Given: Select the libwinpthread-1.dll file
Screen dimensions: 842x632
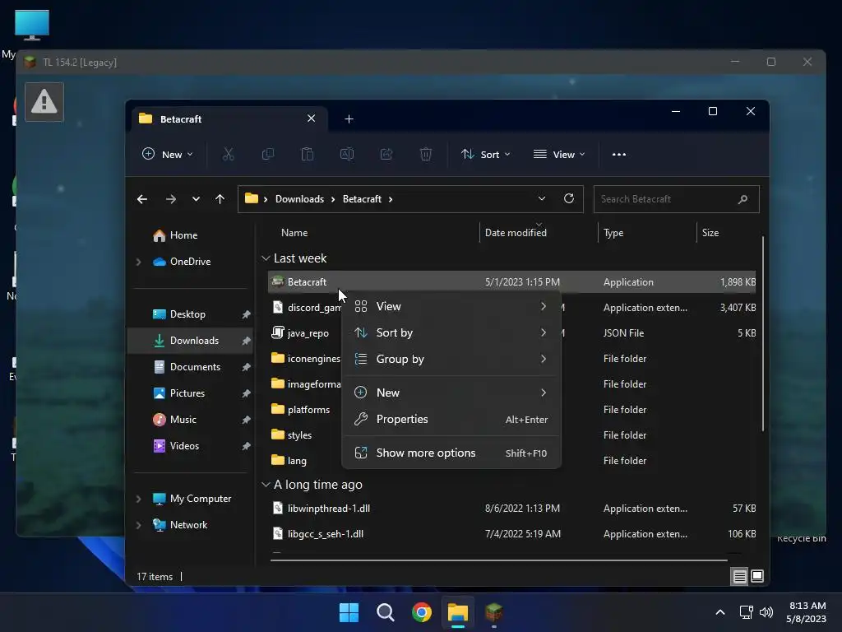Looking at the screenshot, I should 511,509.
